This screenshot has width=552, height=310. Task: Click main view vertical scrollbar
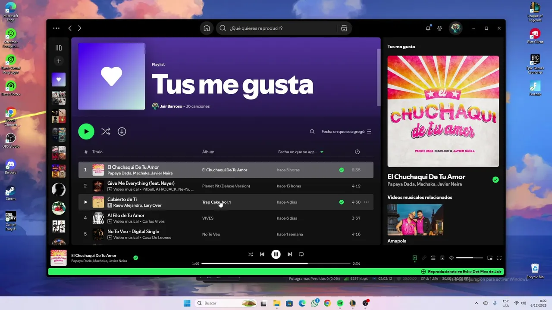tap(379, 77)
